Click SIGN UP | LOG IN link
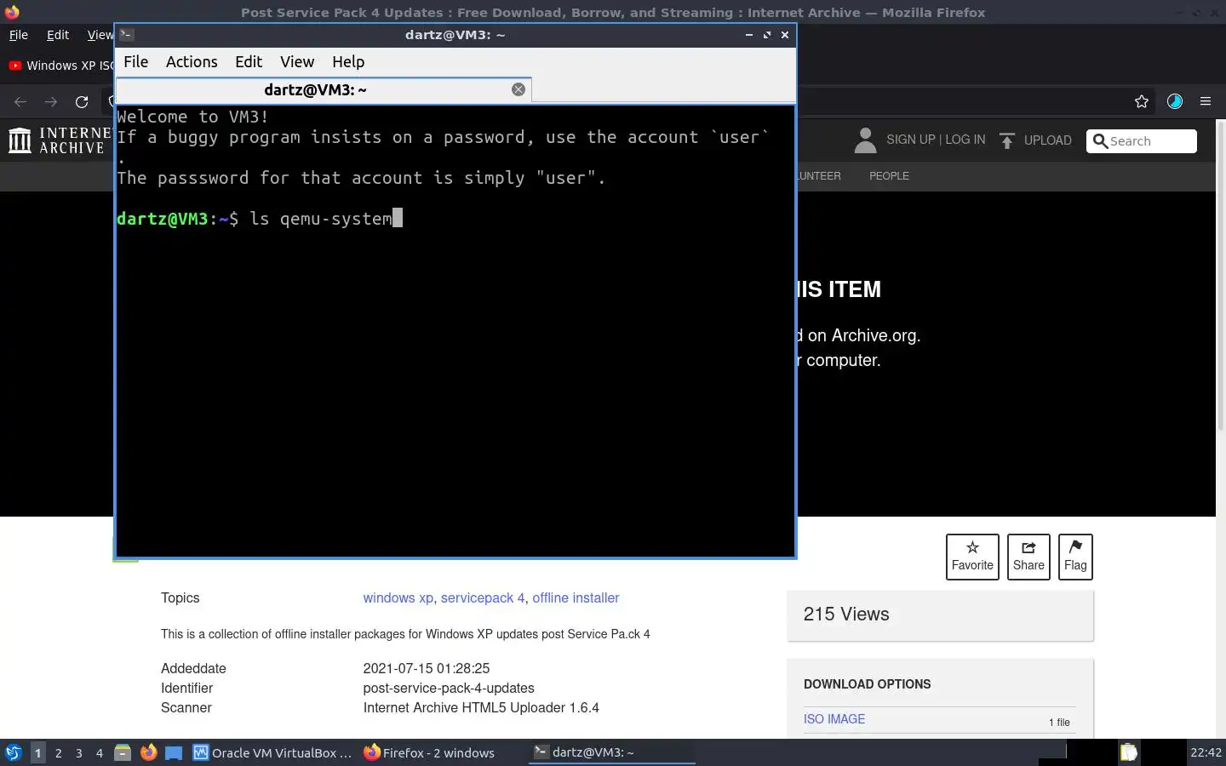The image size is (1226, 766). (936, 140)
